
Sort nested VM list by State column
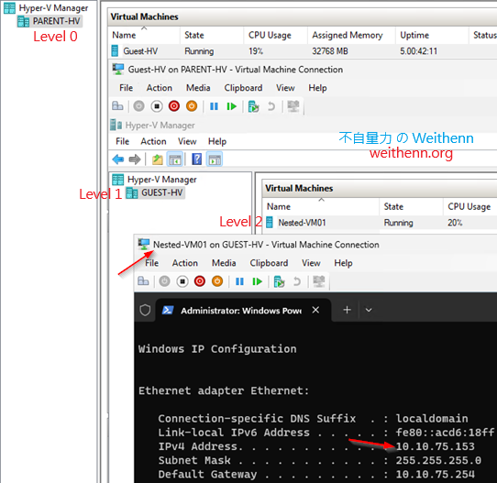click(411, 207)
